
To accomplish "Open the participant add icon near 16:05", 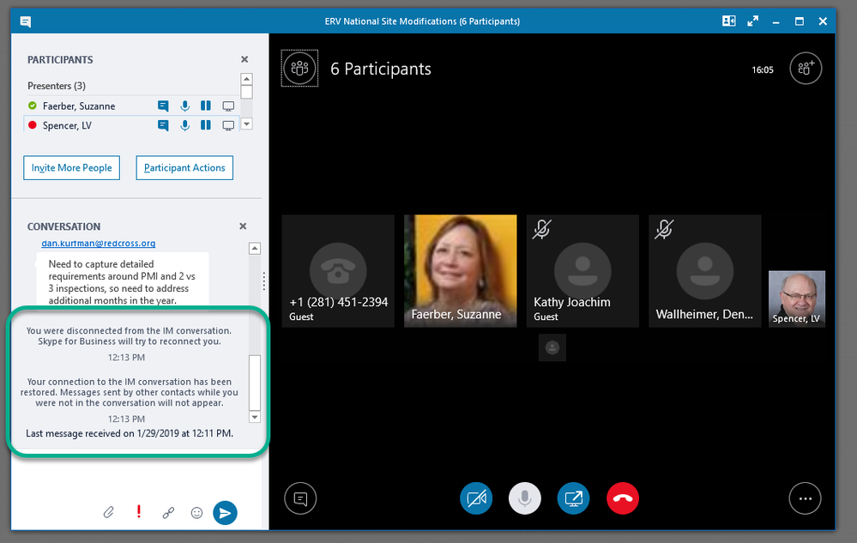I will pos(805,68).
